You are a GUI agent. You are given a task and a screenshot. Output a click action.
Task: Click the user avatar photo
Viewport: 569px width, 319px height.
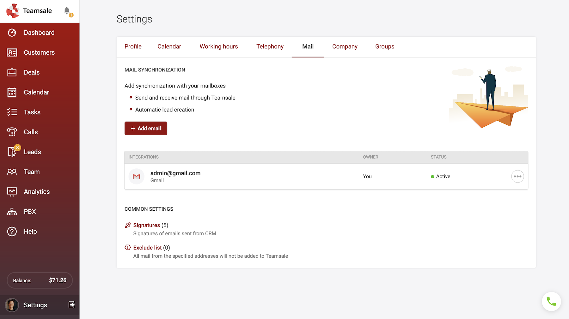point(12,305)
